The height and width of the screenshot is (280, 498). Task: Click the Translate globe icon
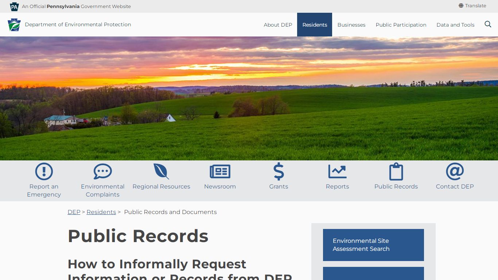pos(461,6)
